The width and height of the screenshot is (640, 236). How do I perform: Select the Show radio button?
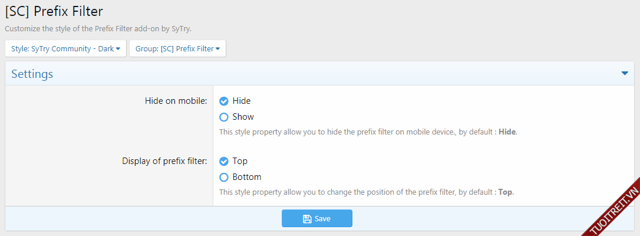[x=224, y=117]
